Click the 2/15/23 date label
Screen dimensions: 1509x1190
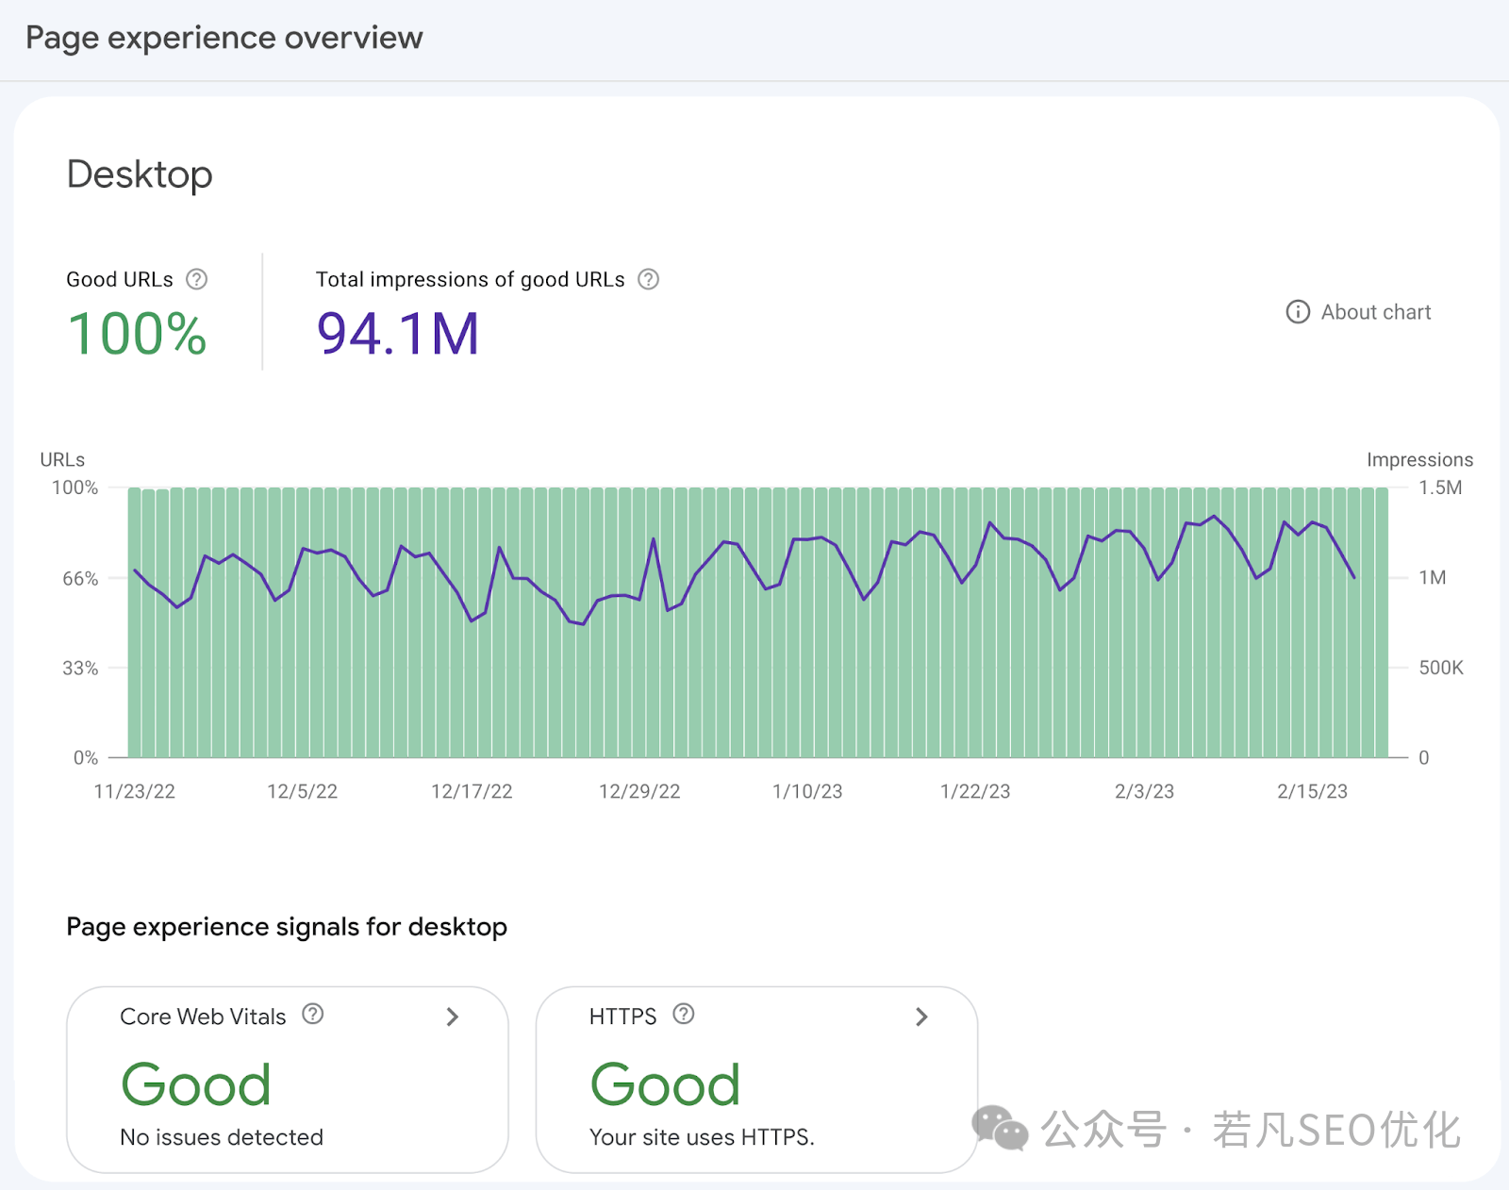[x=1312, y=791]
